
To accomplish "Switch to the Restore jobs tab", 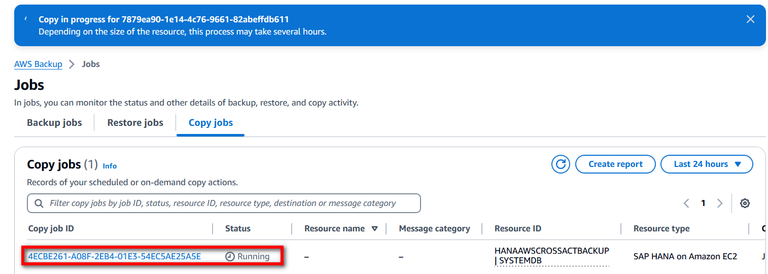I will (x=135, y=122).
